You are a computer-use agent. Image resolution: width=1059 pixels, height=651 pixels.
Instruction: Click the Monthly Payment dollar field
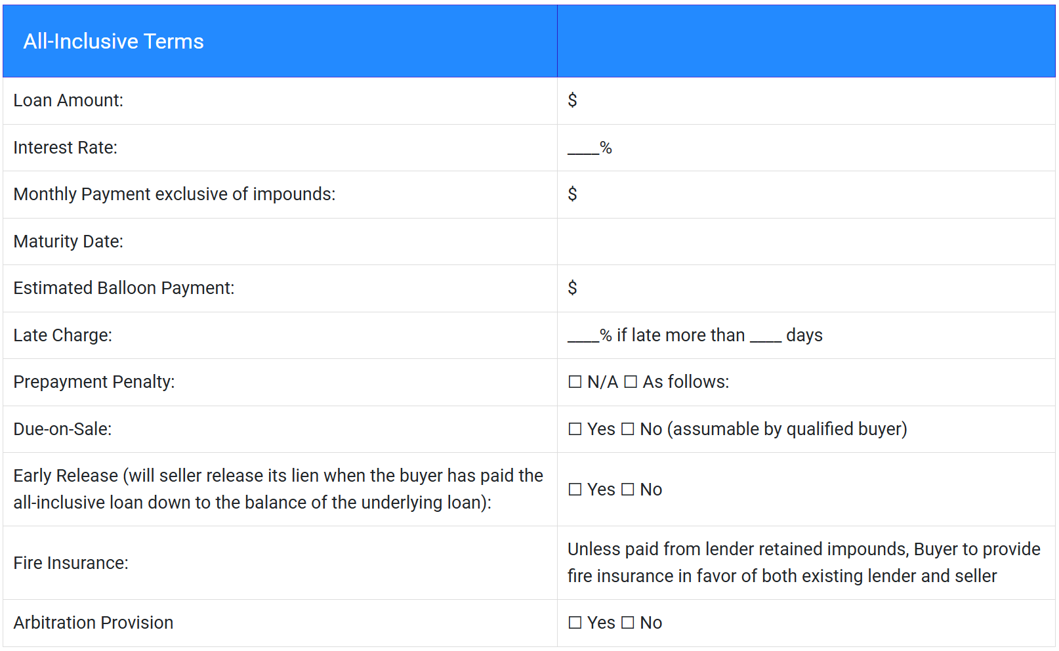click(806, 194)
